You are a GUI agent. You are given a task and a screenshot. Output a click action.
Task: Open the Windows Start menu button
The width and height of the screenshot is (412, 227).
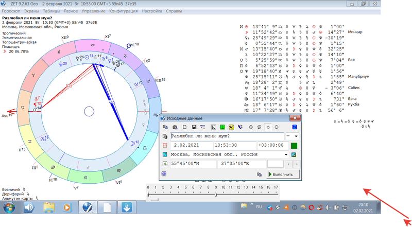9,207
